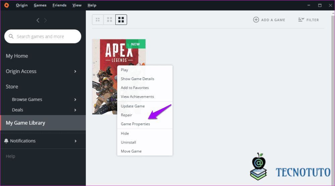Image resolution: width=335 pixels, height=186 pixels.
Task: Expand the Deals submenu
Action: point(75,110)
